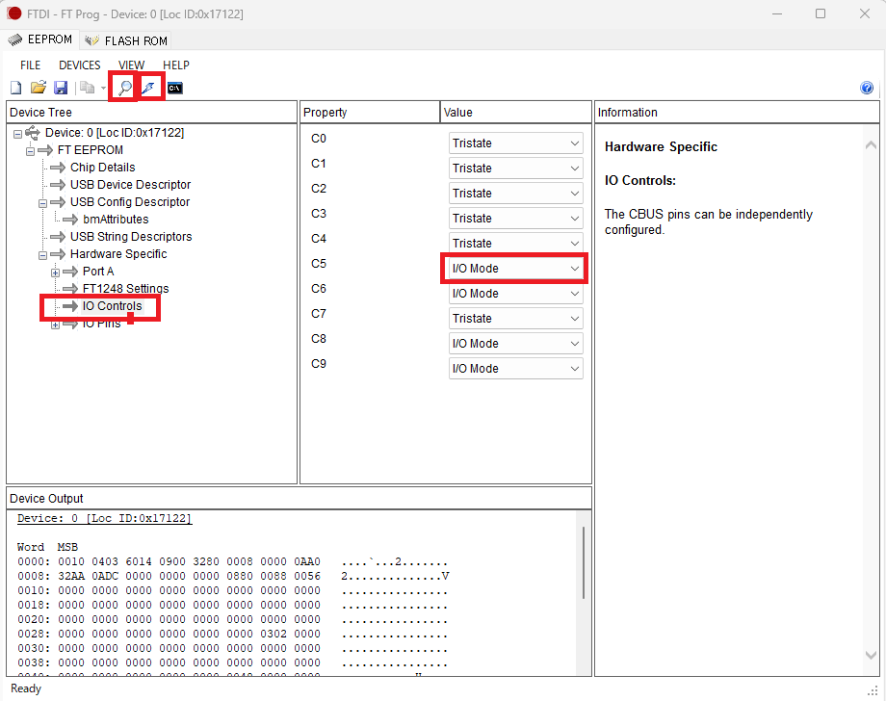The height and width of the screenshot is (701, 886).
Task: Collapse the USB Config Descriptor node
Action: 42,203
